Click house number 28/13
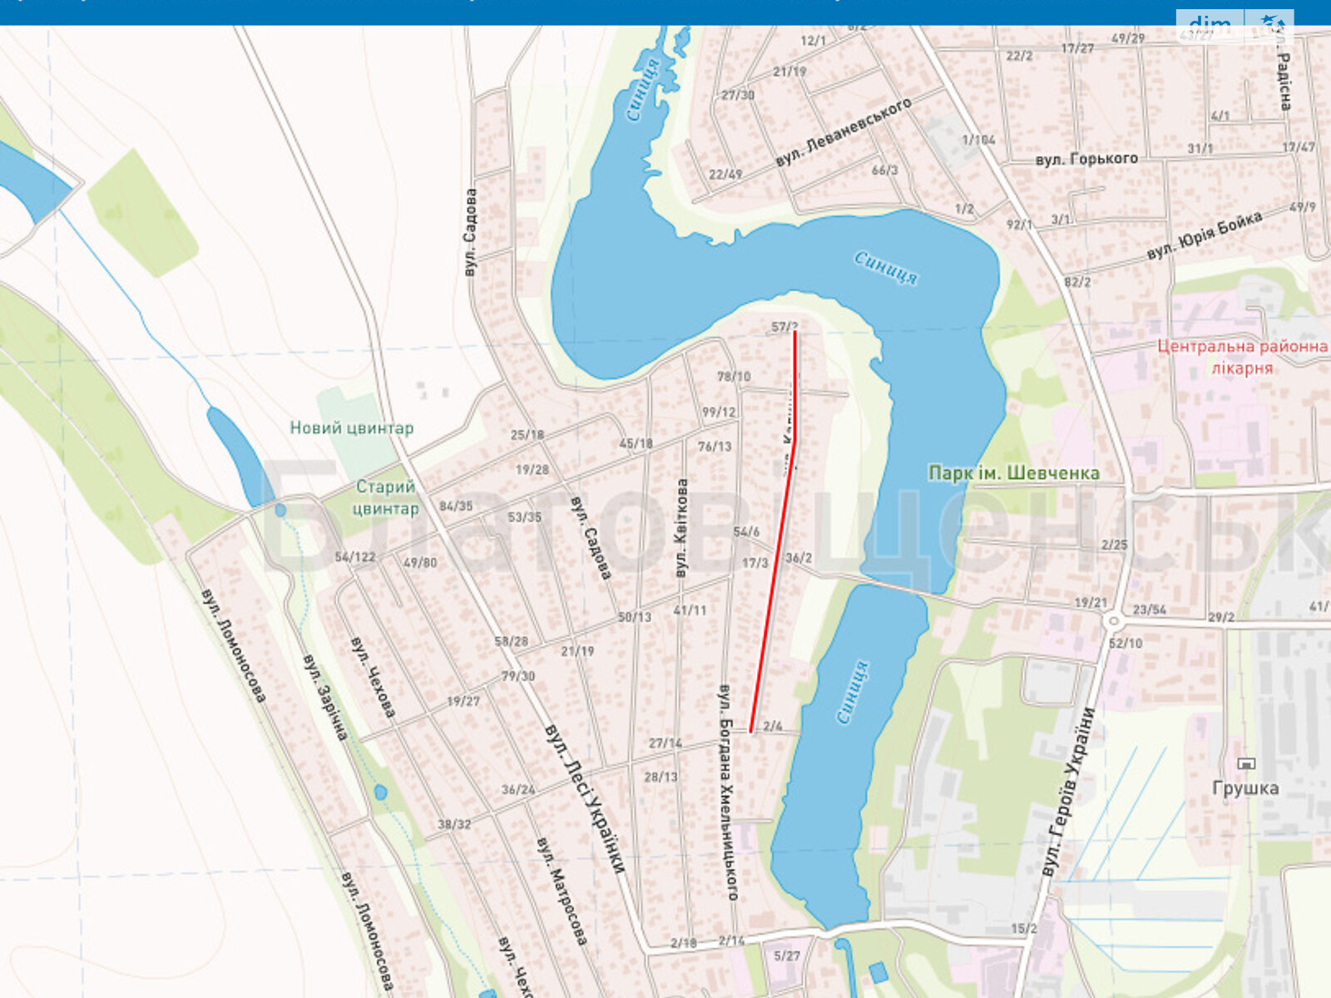1331x998 pixels. tap(661, 777)
